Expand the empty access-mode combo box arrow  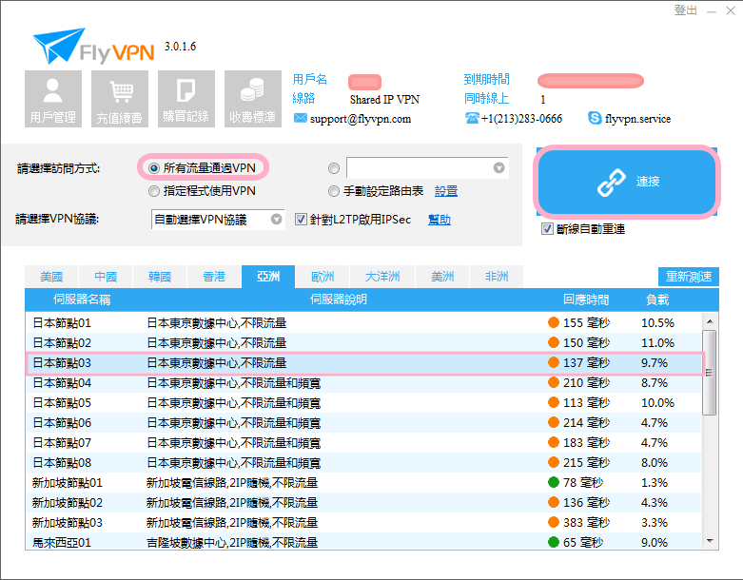[499, 167]
